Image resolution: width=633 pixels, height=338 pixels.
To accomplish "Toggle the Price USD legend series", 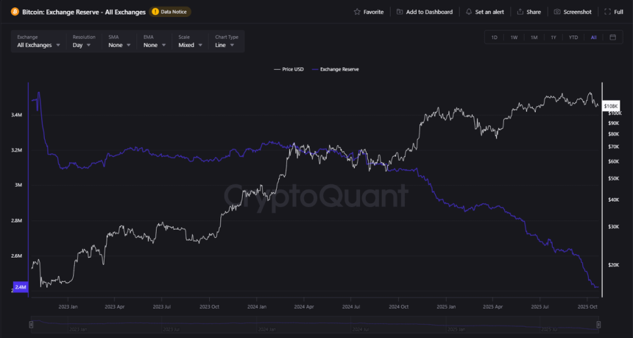I will click(288, 69).
